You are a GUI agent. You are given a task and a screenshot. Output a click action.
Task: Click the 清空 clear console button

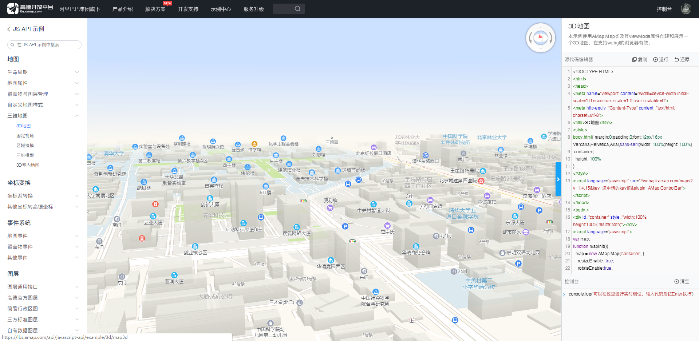click(682, 281)
